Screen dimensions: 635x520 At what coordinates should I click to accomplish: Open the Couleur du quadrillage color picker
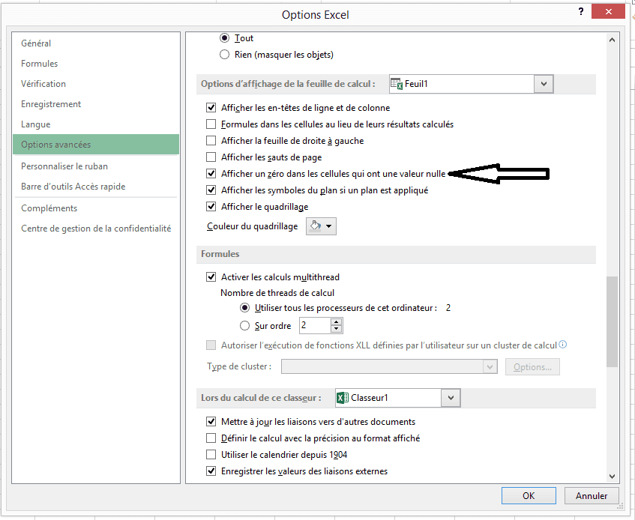(x=321, y=226)
